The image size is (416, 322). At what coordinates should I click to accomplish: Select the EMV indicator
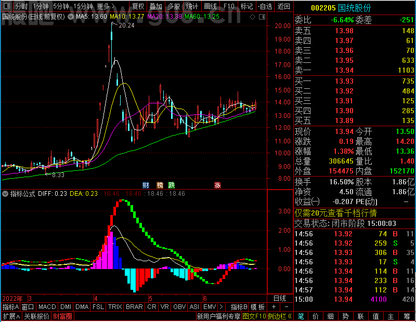click(210, 307)
